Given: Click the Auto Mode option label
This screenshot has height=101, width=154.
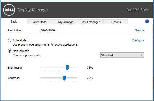Looking at the screenshot, I should pos(20,40).
